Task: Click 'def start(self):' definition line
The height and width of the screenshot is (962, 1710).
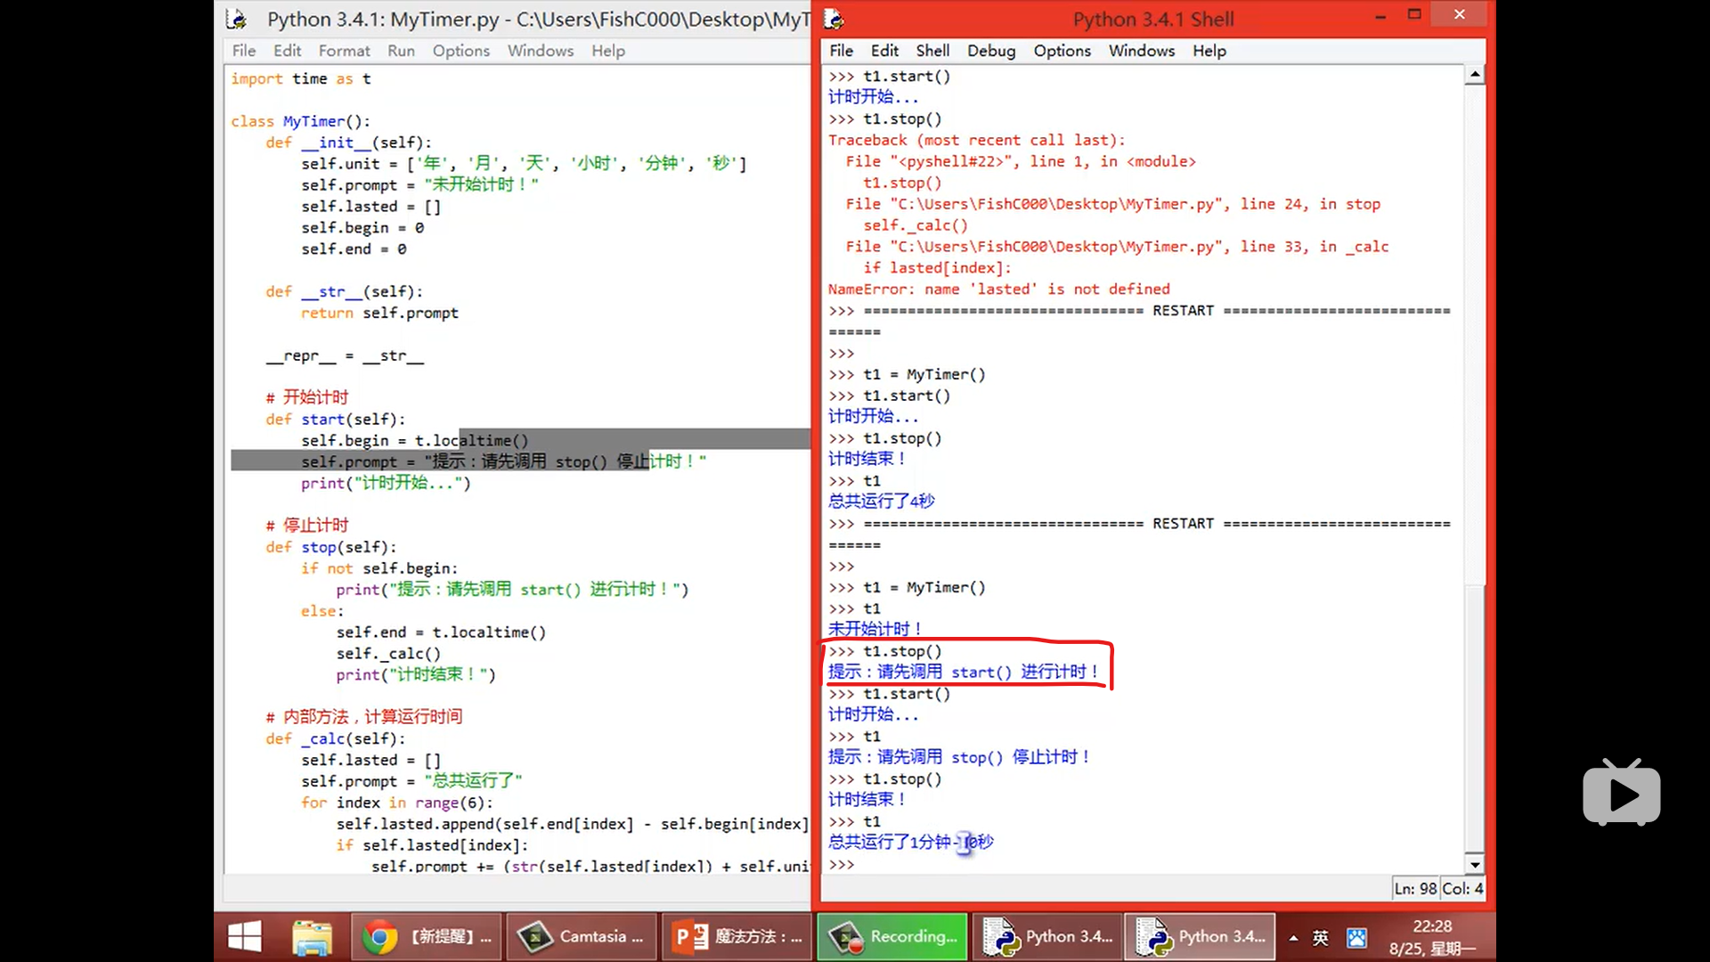Action: point(335,419)
